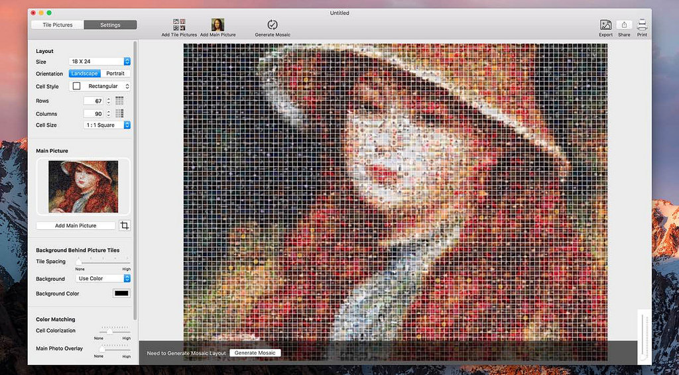The width and height of the screenshot is (679, 375).
Task: Click the Generate Mosaic toolbar icon
Action: tap(273, 25)
